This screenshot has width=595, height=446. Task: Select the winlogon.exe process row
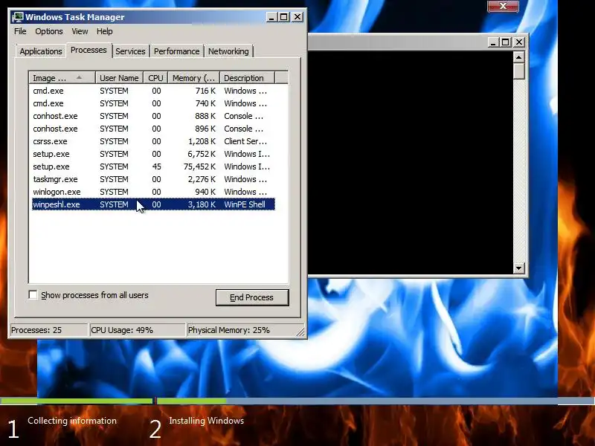[x=153, y=192]
